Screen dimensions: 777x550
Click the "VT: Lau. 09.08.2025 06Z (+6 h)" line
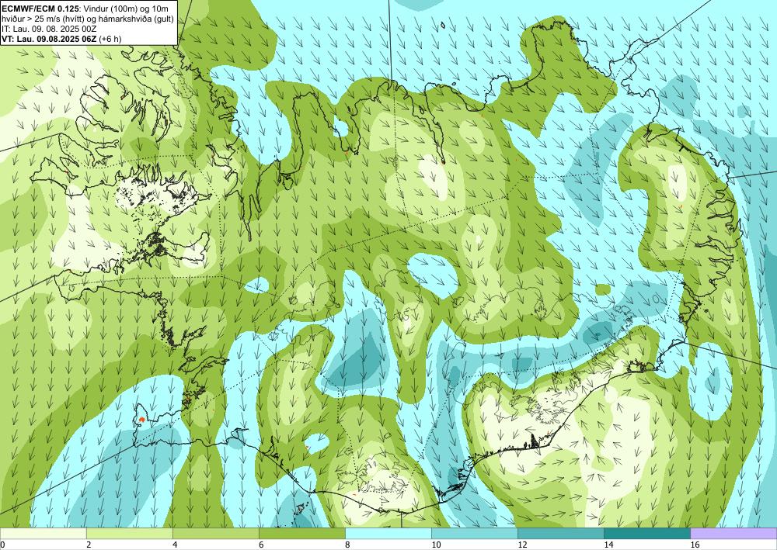click(61, 39)
